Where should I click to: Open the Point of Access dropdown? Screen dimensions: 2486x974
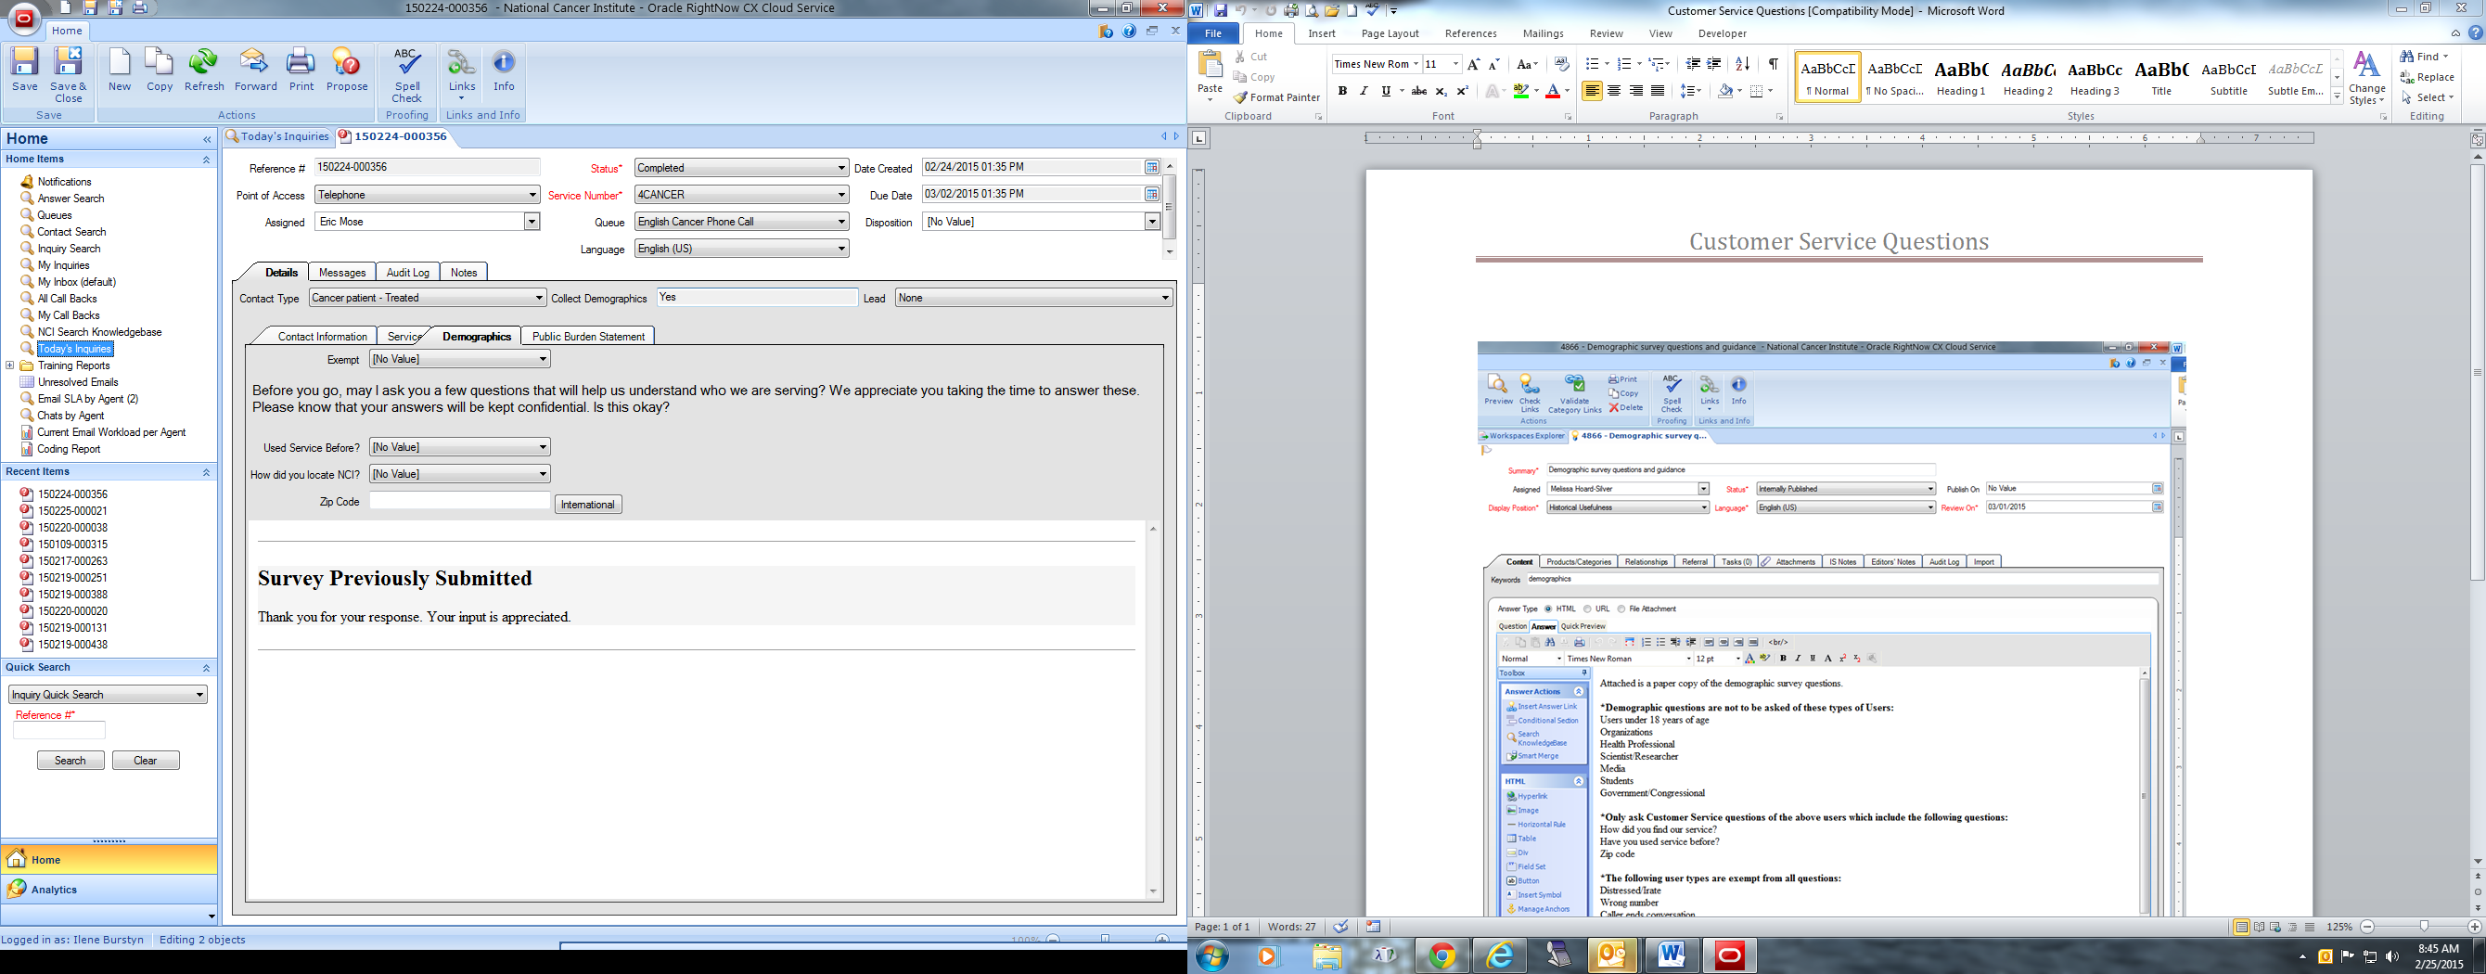[x=427, y=195]
